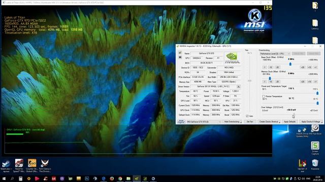This screenshot has height=182, width=325.
Task: Click the red play icon in the taskbar
Action: tap(37, 178)
